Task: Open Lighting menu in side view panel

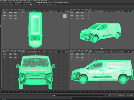Action: (79, 51)
